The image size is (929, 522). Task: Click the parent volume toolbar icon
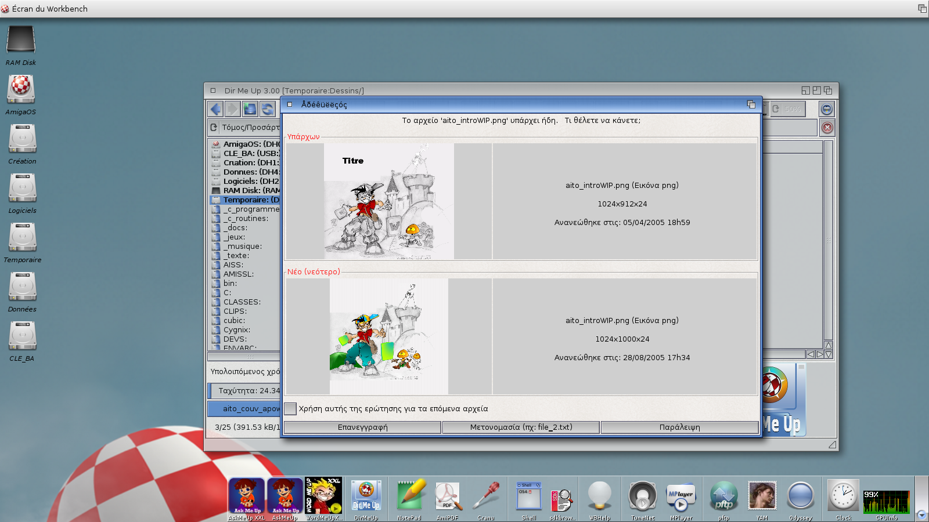click(250, 109)
